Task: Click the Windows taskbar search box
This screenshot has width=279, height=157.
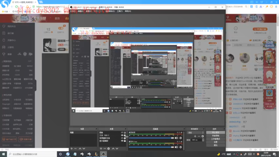Action: pyautogui.click(x=32, y=154)
